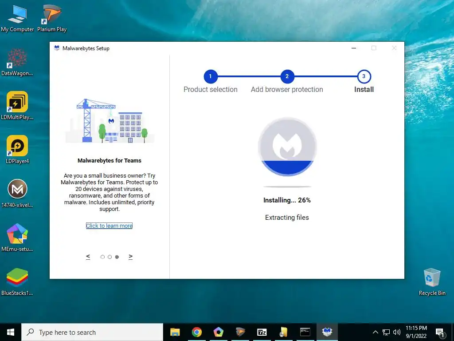
Task: Open the Recycle Bin
Action: [x=432, y=282]
